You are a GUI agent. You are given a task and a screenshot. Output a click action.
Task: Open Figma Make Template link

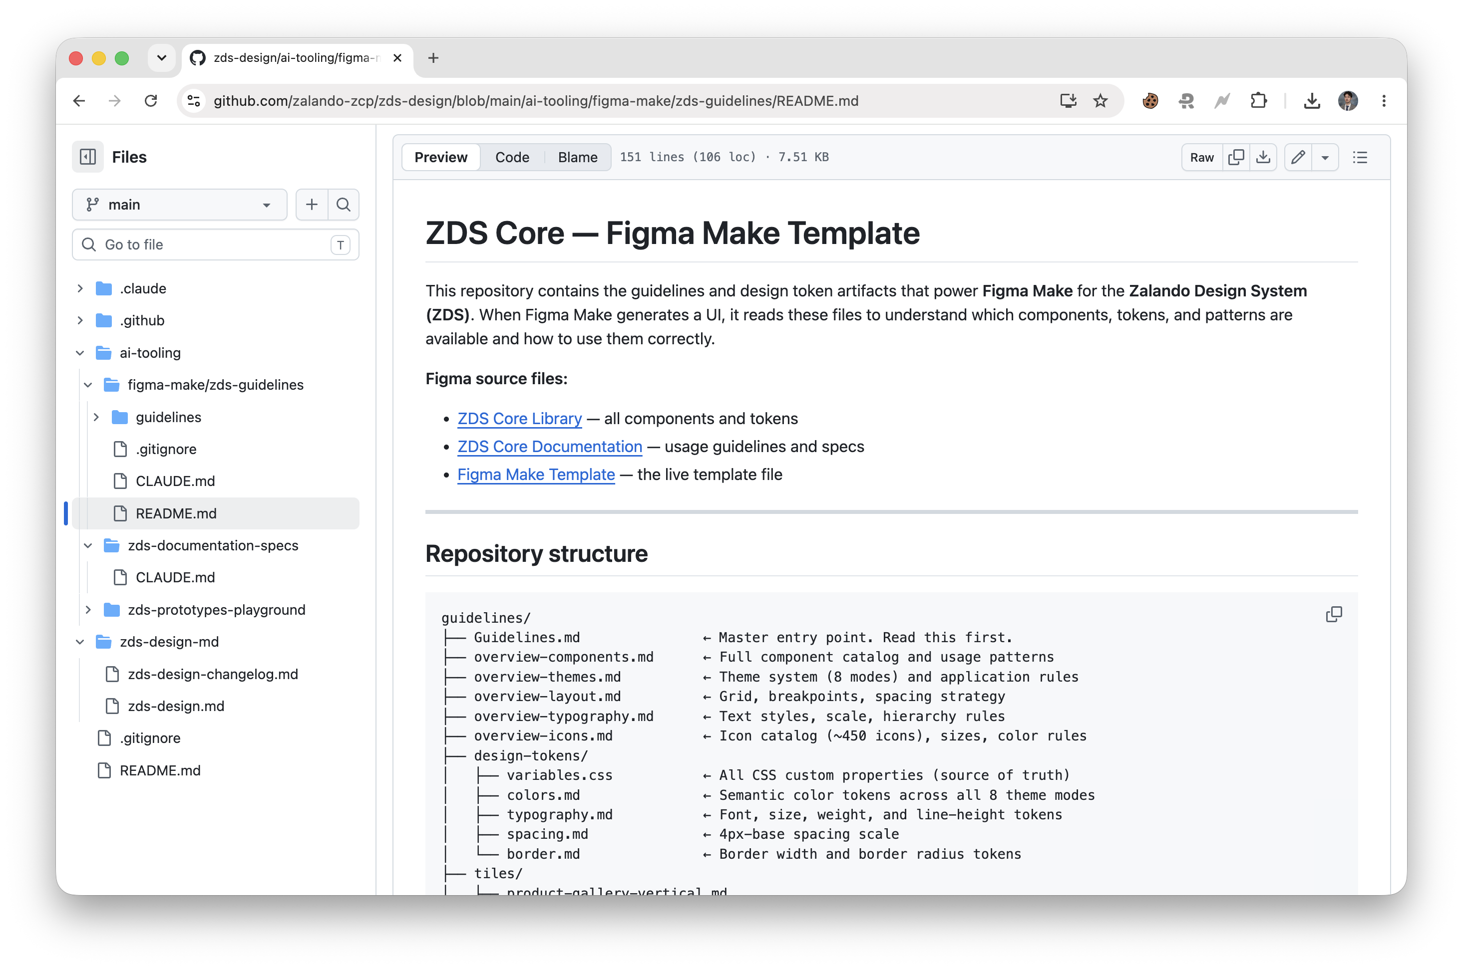coord(536,475)
